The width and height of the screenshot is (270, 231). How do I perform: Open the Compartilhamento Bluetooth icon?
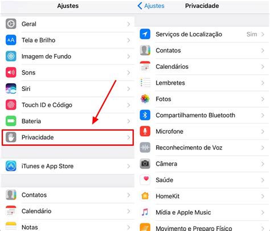[145, 115]
